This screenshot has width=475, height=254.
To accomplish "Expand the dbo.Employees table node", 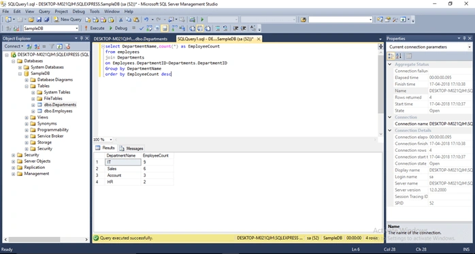I will tap(33, 111).
